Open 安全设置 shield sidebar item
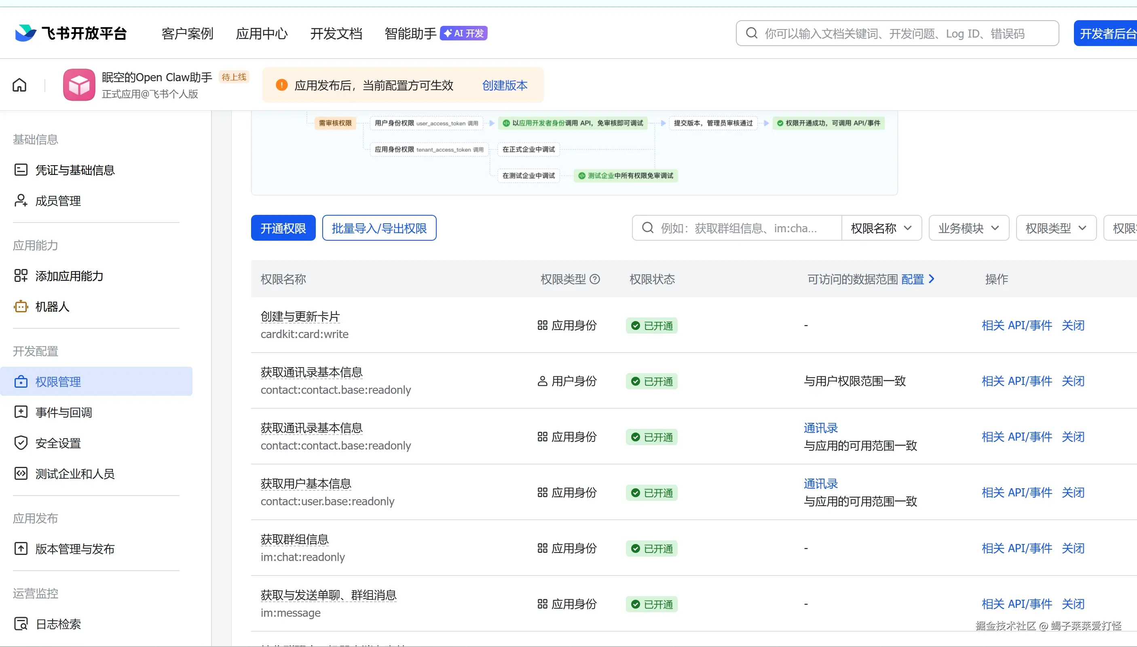 pyautogui.click(x=58, y=443)
